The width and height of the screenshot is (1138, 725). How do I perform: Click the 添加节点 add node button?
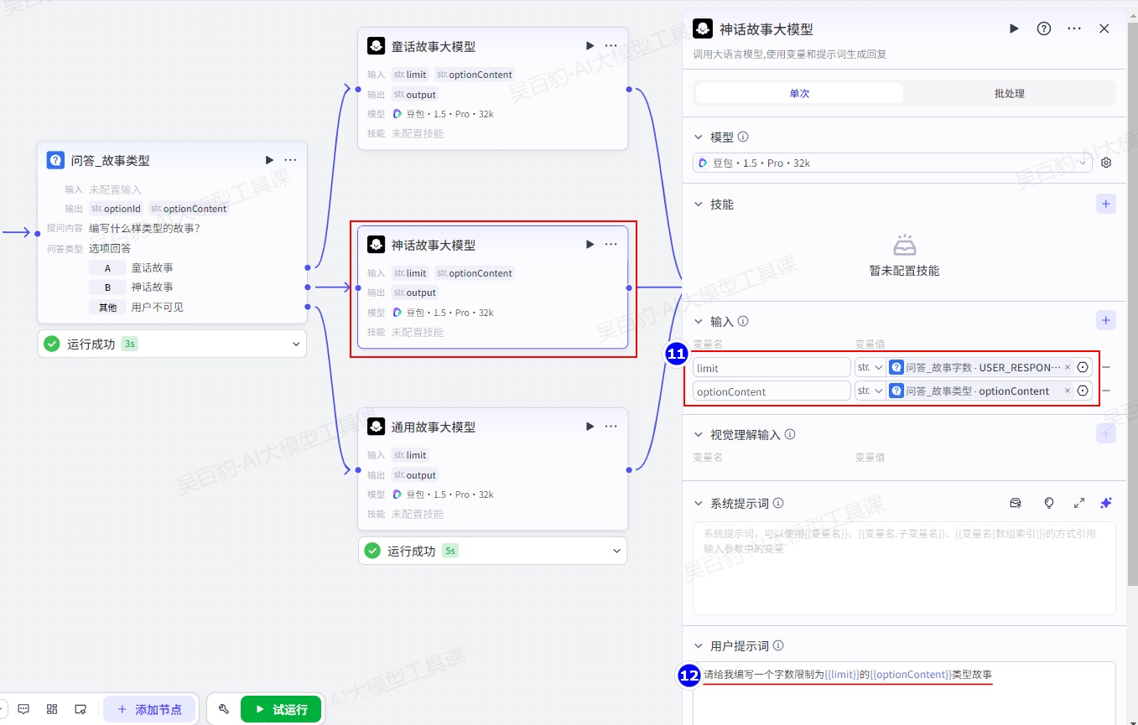coord(149,709)
